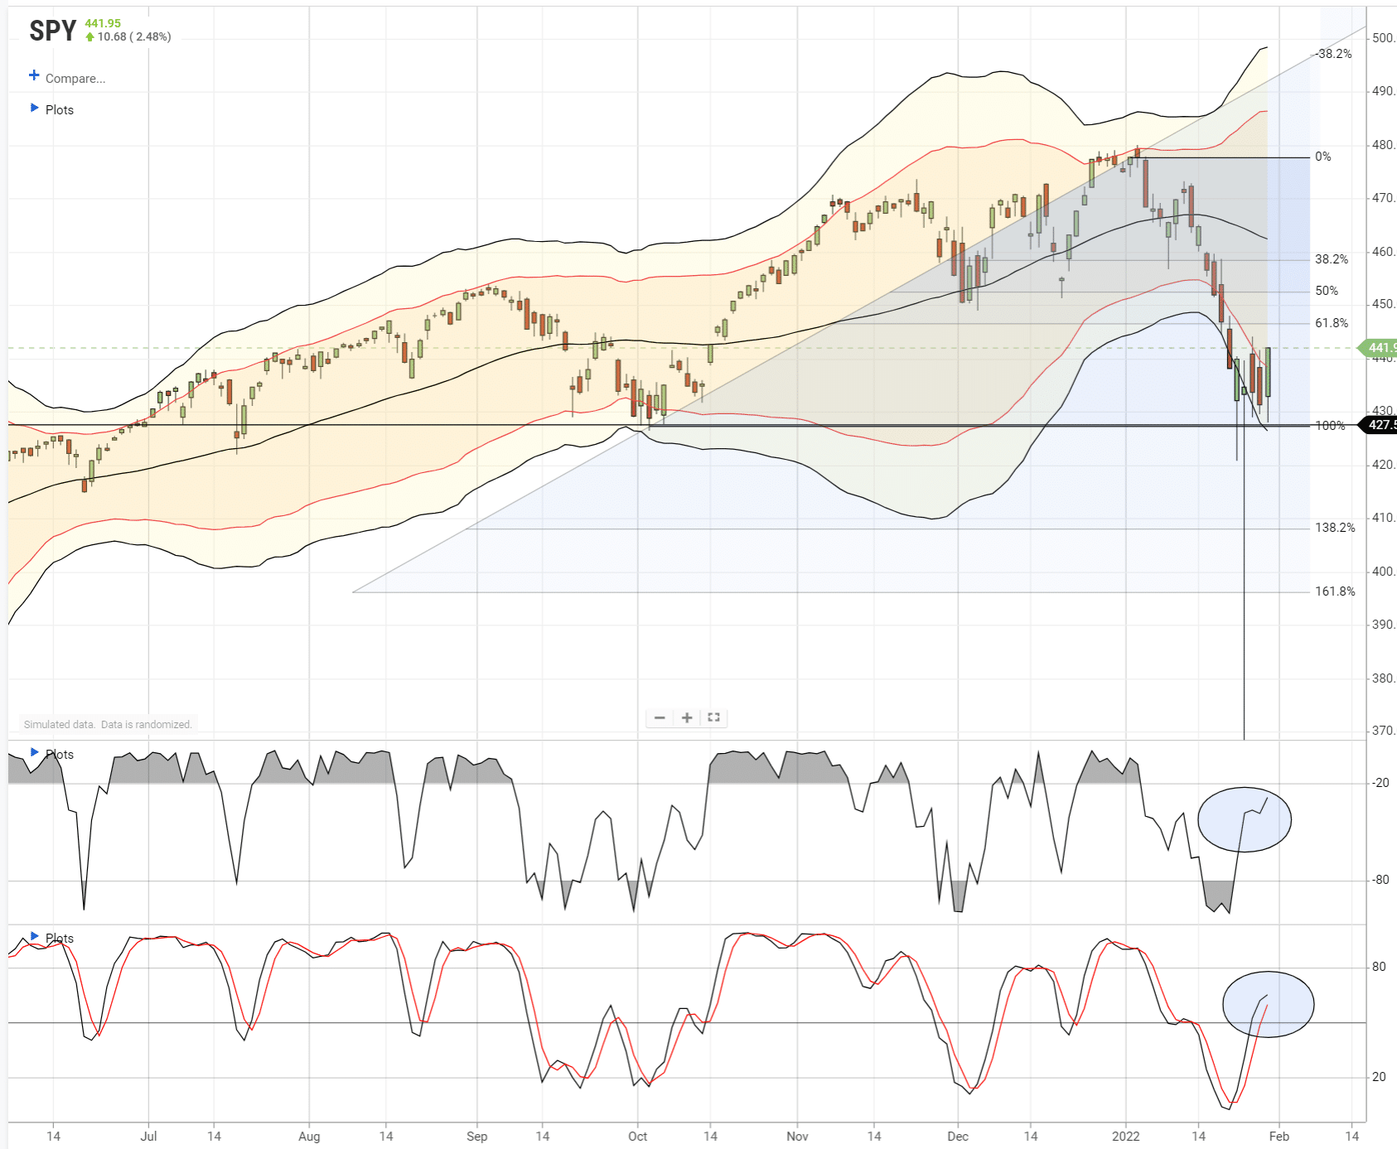
Task: Click the 500 price axis label
Action: (1383, 38)
